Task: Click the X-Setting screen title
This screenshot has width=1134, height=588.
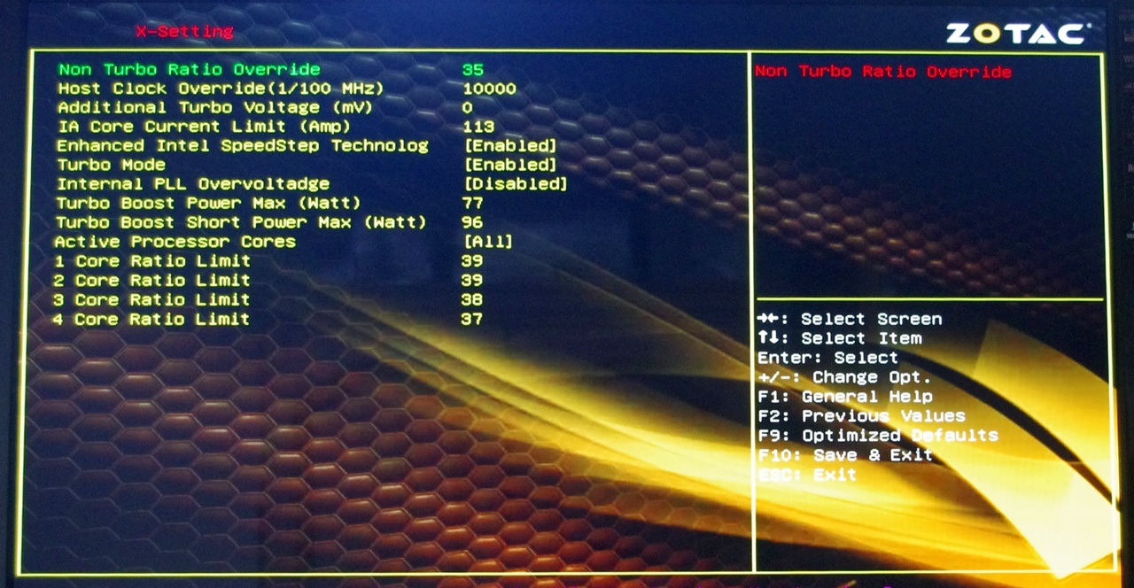Action: (x=184, y=32)
